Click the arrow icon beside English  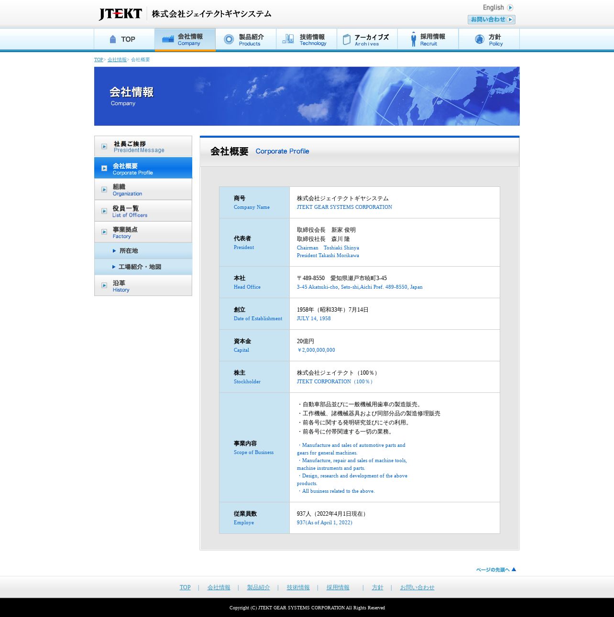click(510, 8)
